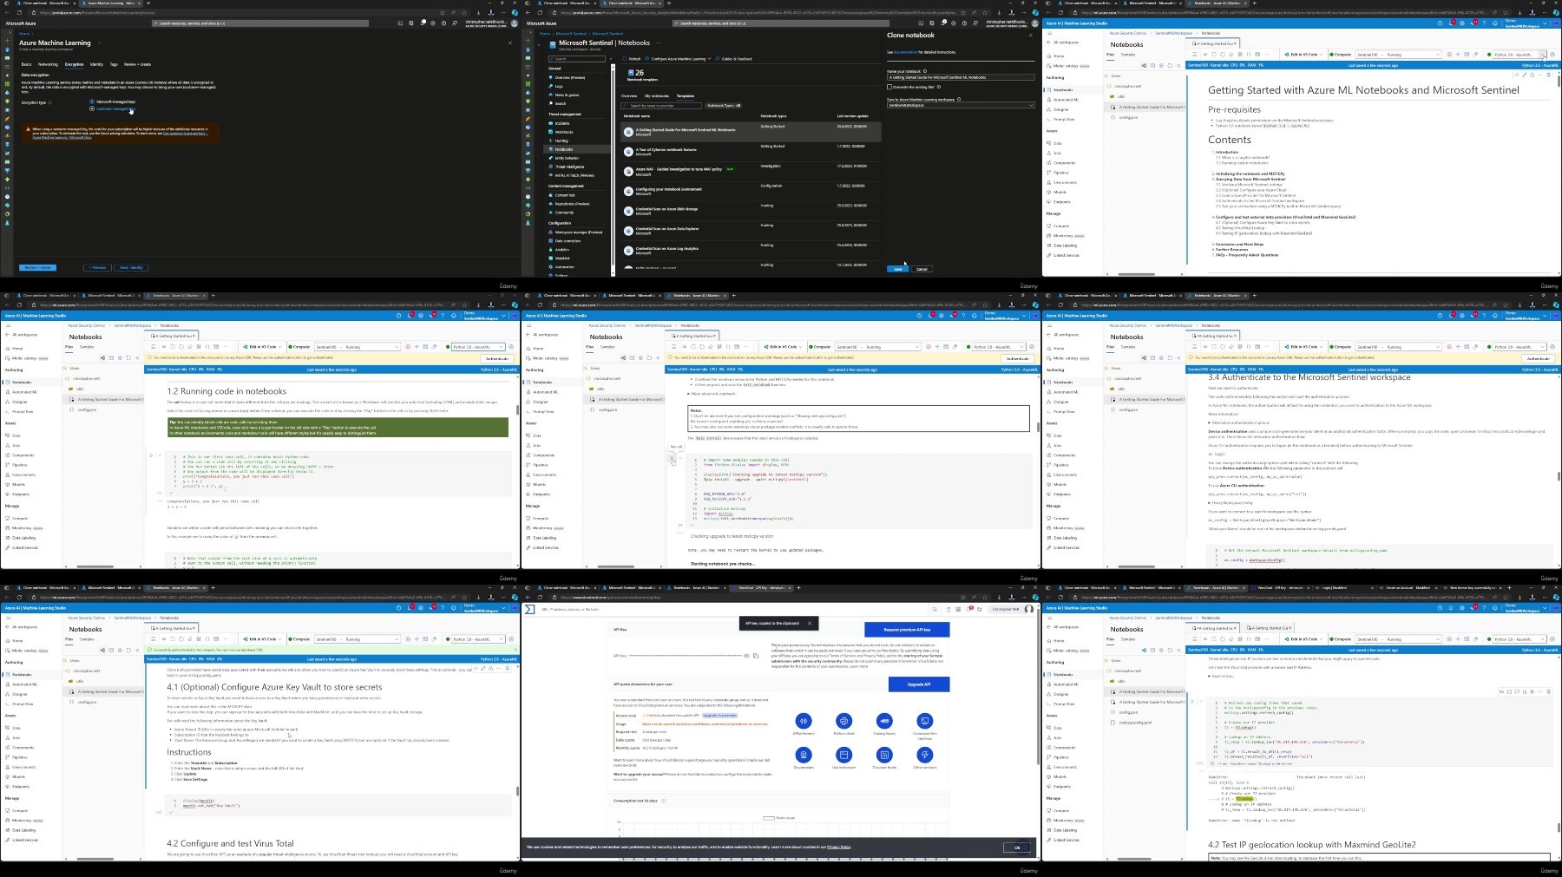Viewport: 1562px width, 877px height.
Task: Click the Upgrade API button
Action: [x=919, y=684]
